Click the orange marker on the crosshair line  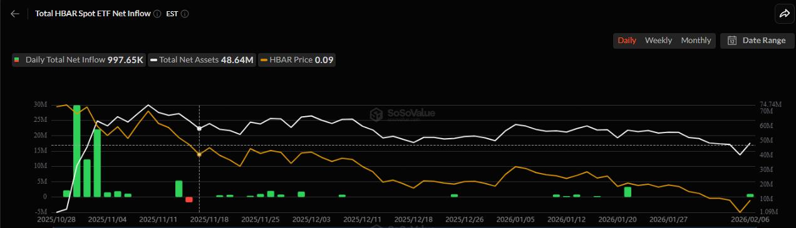click(x=199, y=154)
